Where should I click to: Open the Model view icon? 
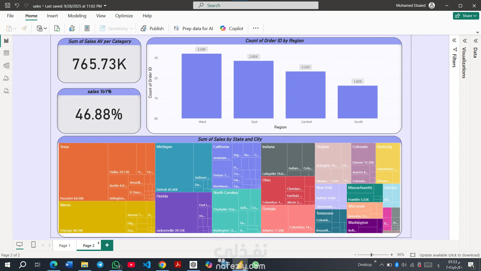(x=6, y=66)
